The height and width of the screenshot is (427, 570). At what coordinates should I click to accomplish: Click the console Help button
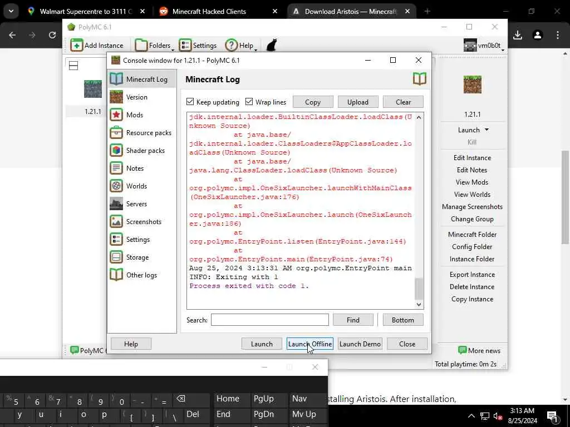pyautogui.click(x=131, y=344)
